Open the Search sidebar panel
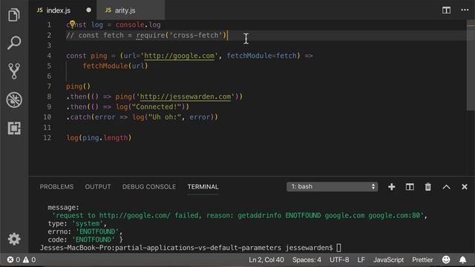The height and width of the screenshot is (267, 475). (14, 43)
